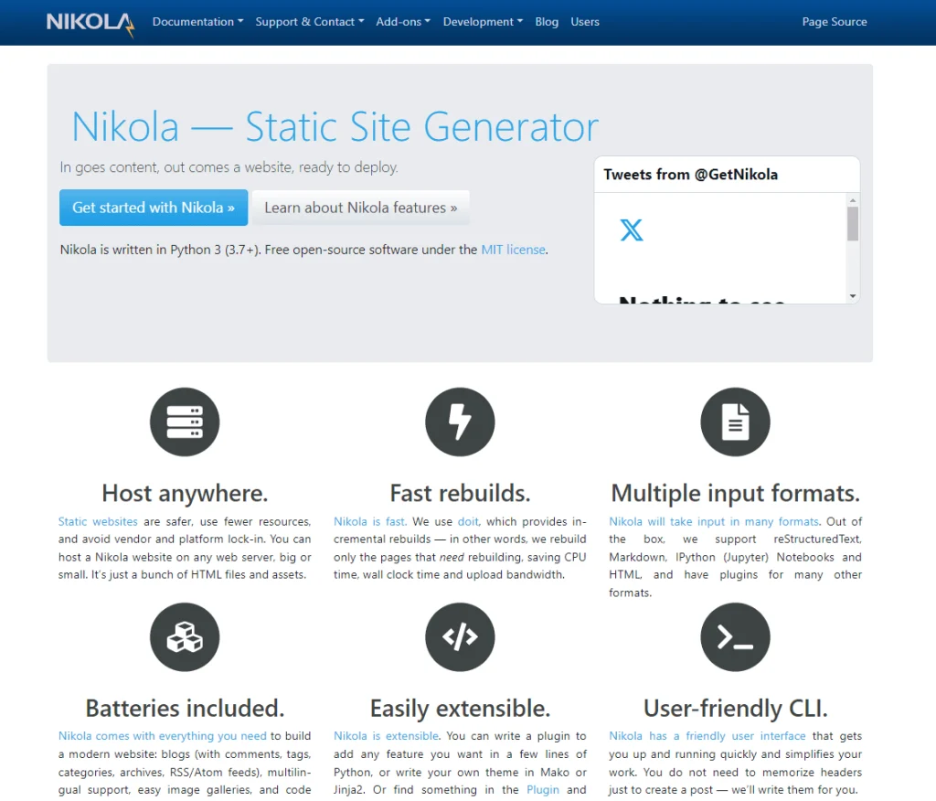
Task: Open the Add-ons dropdown
Action: (403, 22)
